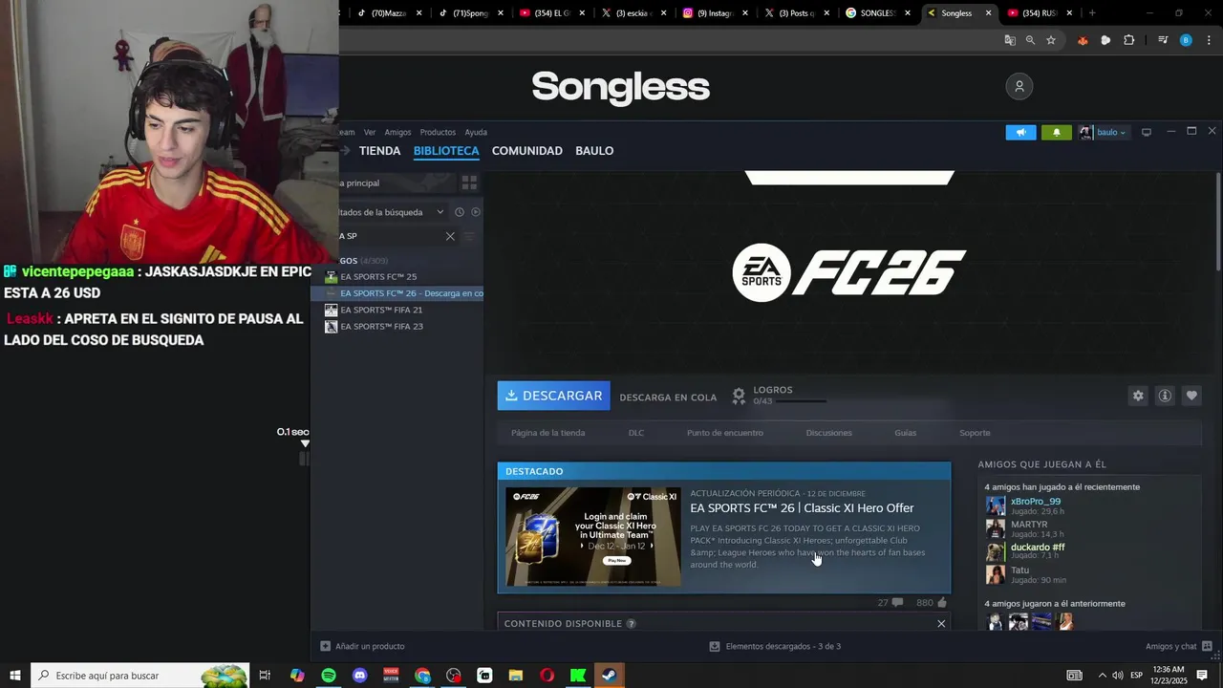The height and width of the screenshot is (688, 1223).
Task: Clear the library search field
Action: 450,236
